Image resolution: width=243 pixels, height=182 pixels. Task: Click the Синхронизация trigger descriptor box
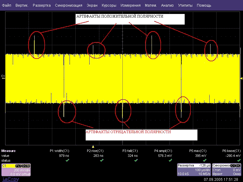[227, 170]
